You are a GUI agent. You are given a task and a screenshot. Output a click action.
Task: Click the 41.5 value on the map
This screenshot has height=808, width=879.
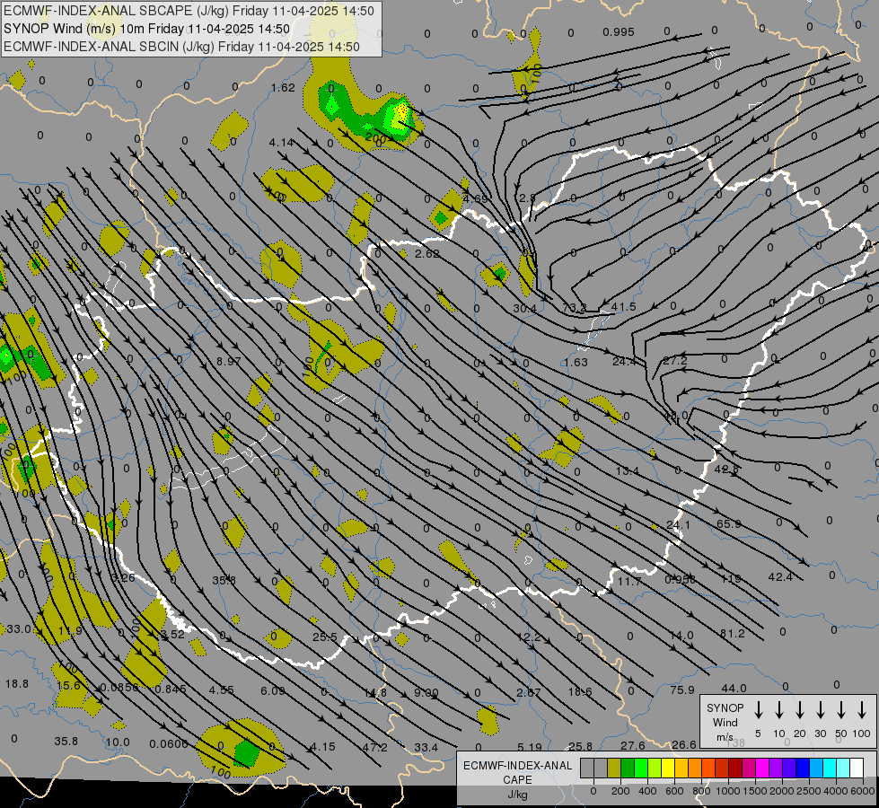(623, 307)
